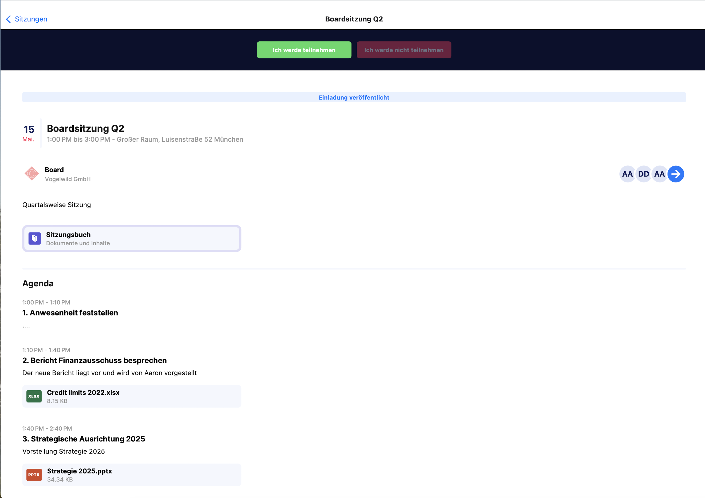This screenshot has height=498, width=705.
Task: Open Strategie 2025.pptx attachment
Action: point(132,475)
